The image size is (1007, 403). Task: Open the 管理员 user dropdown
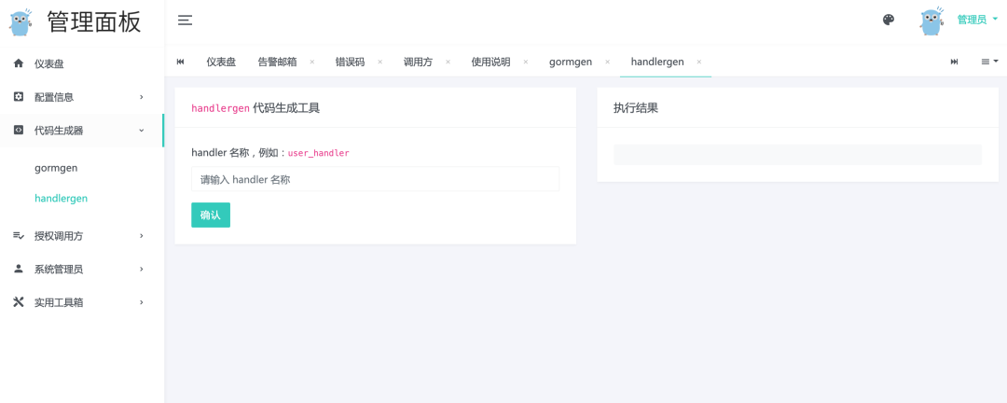click(977, 20)
